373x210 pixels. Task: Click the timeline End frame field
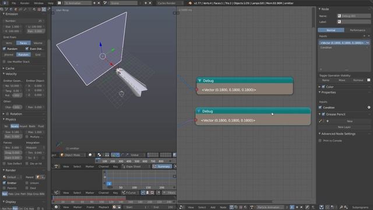(x=163, y=207)
